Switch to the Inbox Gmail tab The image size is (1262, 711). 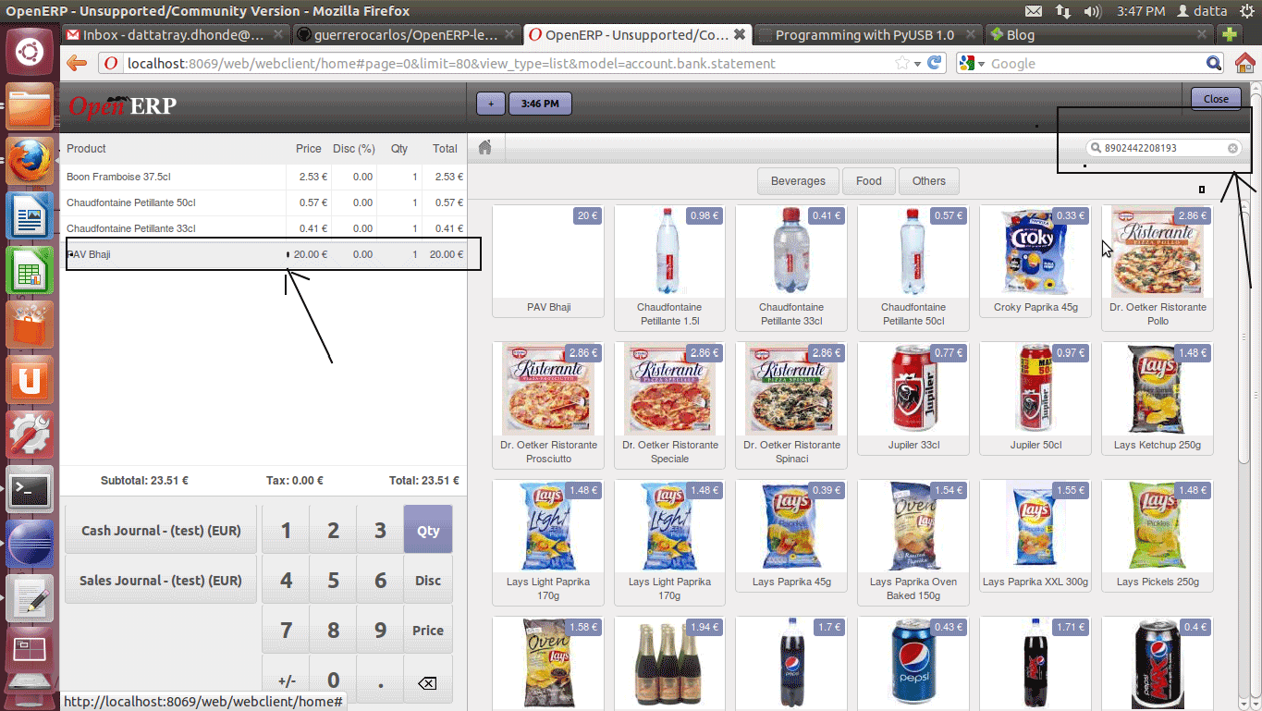point(175,35)
